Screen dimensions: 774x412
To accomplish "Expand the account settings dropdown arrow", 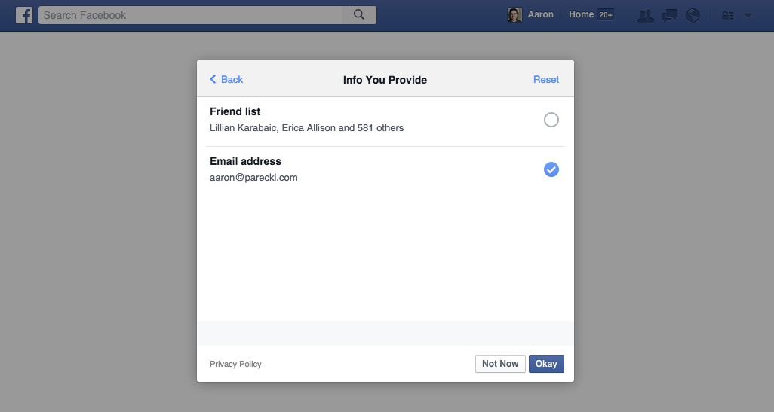I will [748, 15].
